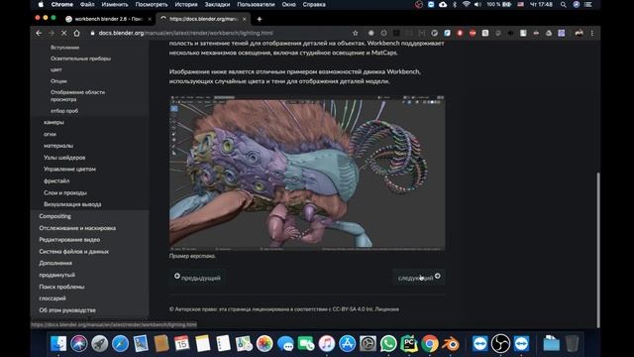Screen dimensions: 634x357
Task: Open App Store from the dock
Action: 347,344
